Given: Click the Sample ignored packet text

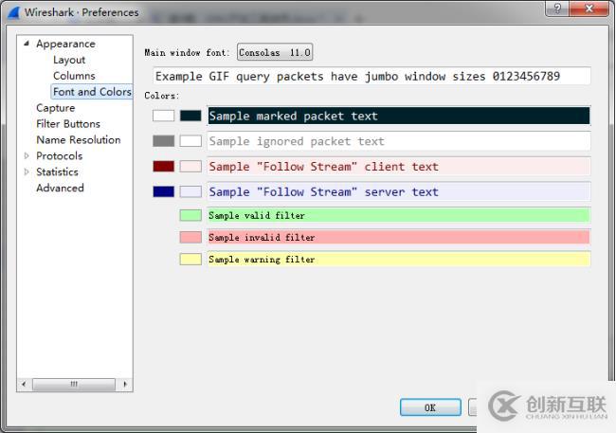Looking at the screenshot, I should pos(399,141).
